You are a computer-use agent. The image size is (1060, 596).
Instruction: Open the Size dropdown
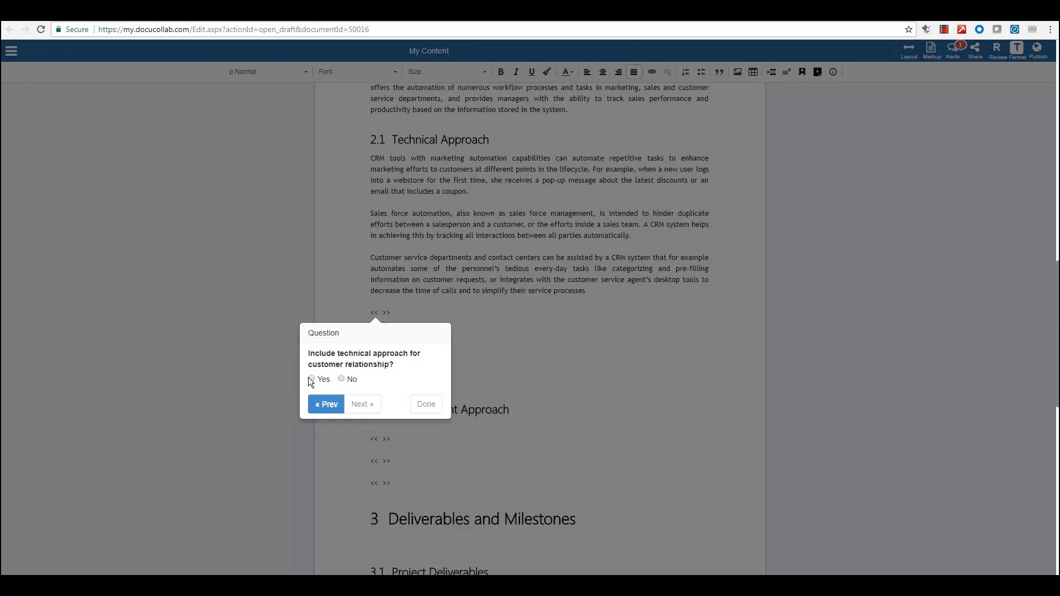(447, 72)
